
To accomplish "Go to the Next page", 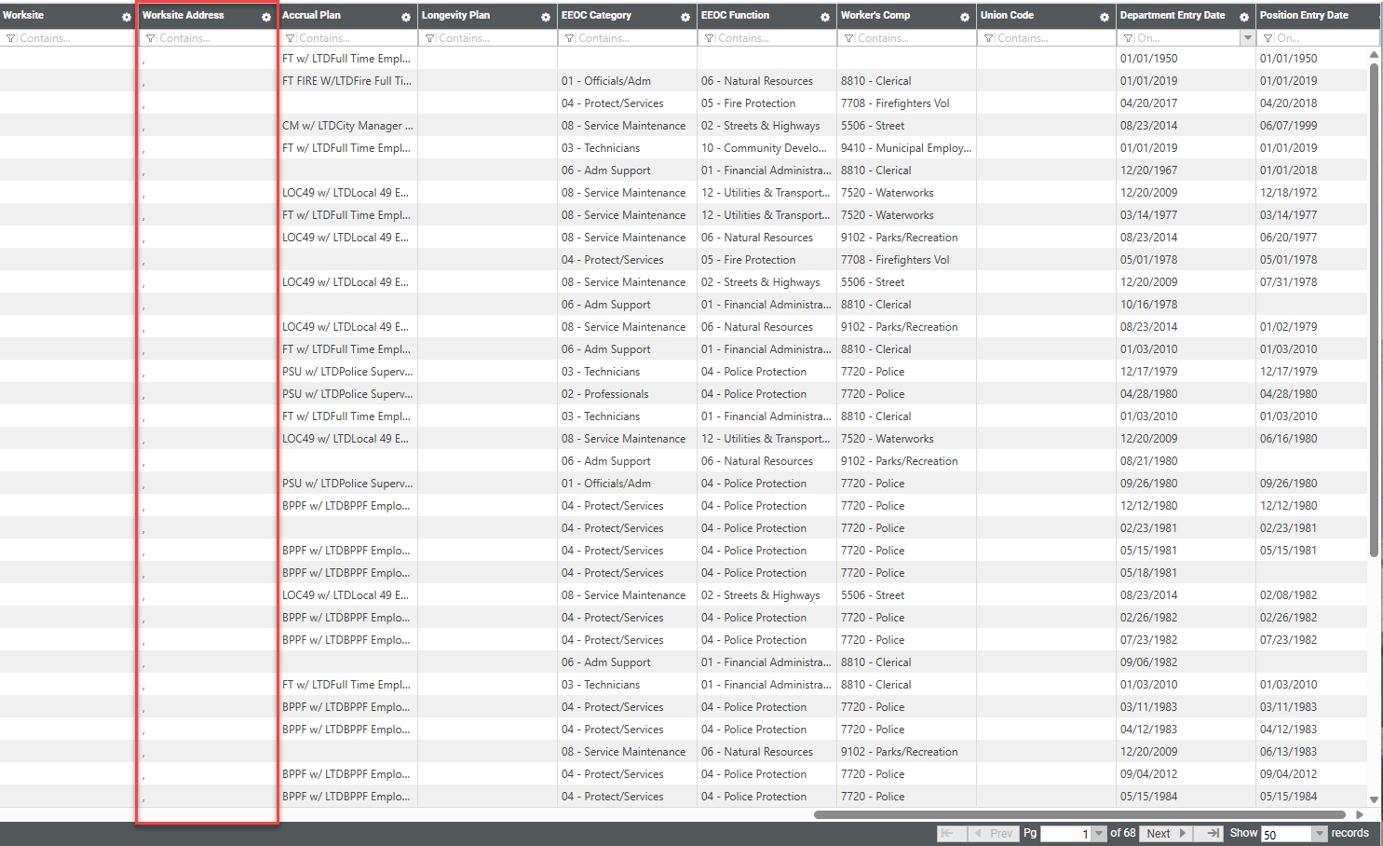I will tap(1166, 833).
